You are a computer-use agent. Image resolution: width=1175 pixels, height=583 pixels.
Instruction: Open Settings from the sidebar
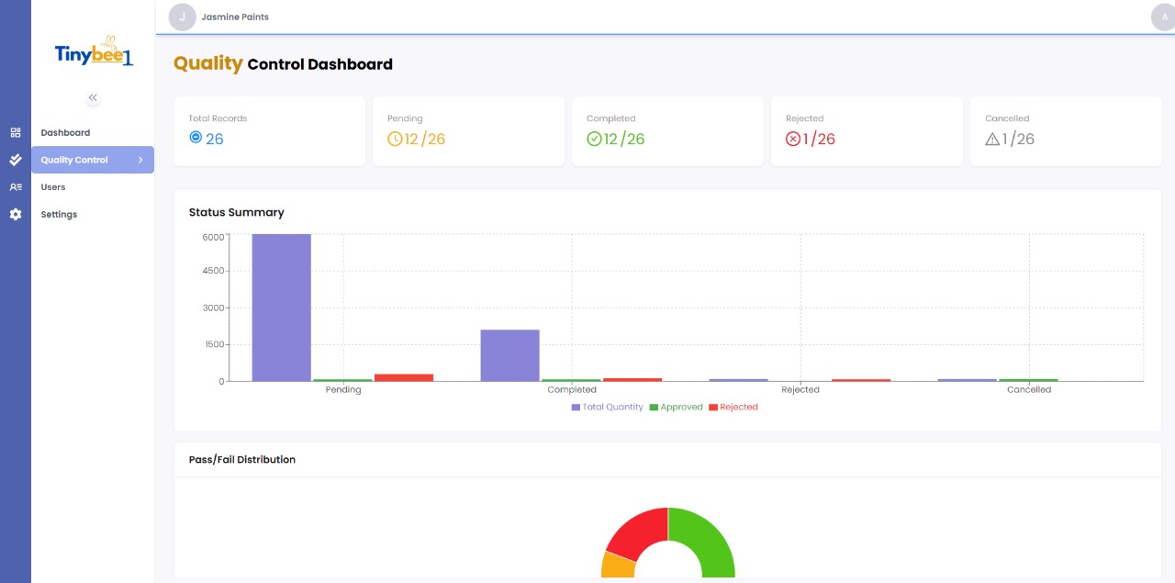click(x=59, y=214)
